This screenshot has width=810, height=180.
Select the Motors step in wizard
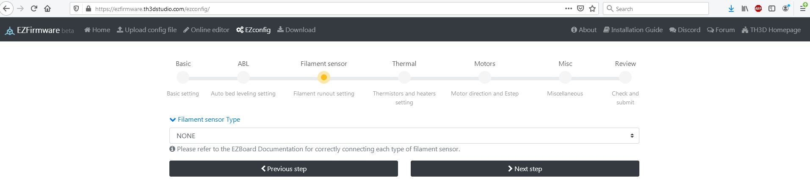[485, 77]
